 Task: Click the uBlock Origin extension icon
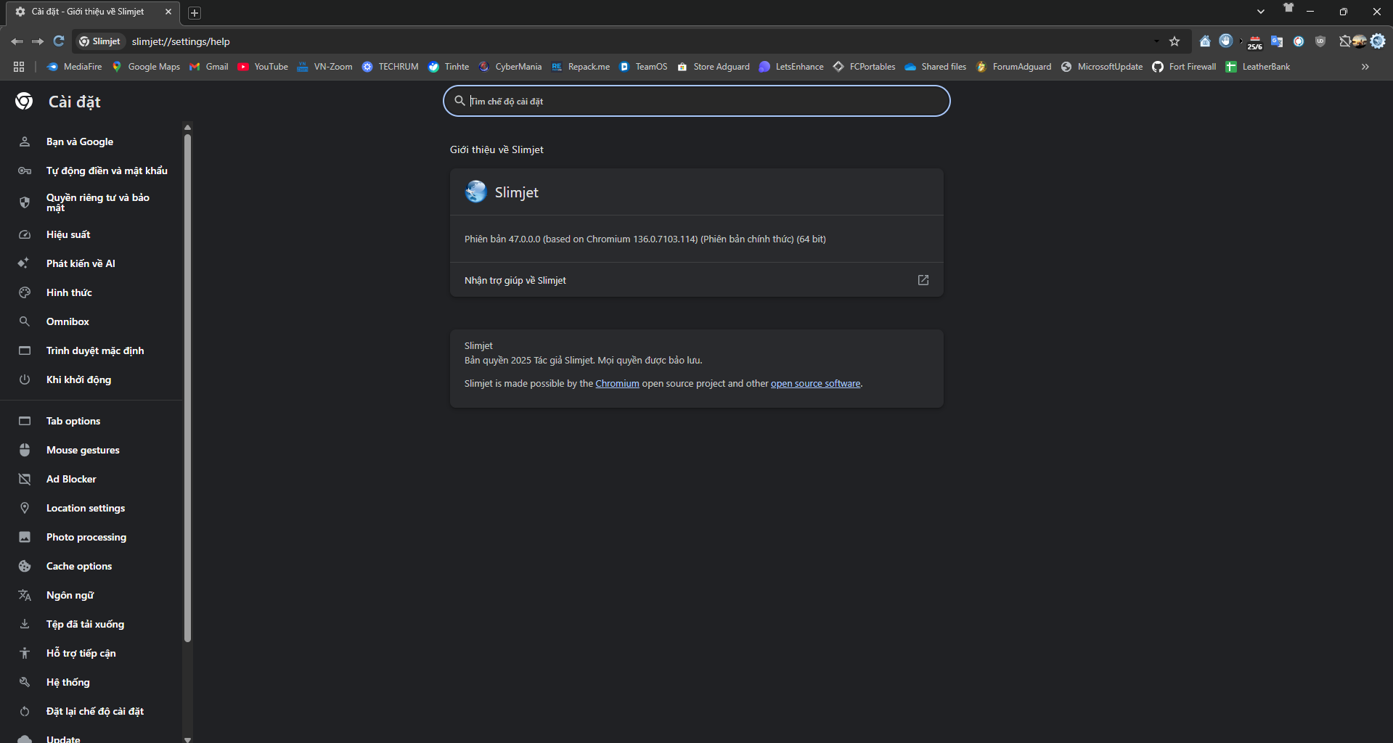pyautogui.click(x=1320, y=41)
